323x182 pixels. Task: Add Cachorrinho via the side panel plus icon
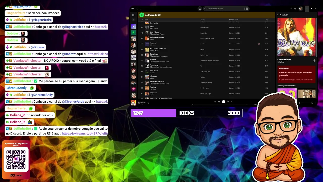[314, 61]
